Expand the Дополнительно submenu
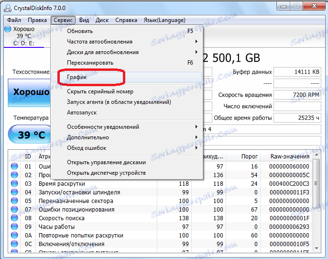328x259 pixels. [127, 137]
